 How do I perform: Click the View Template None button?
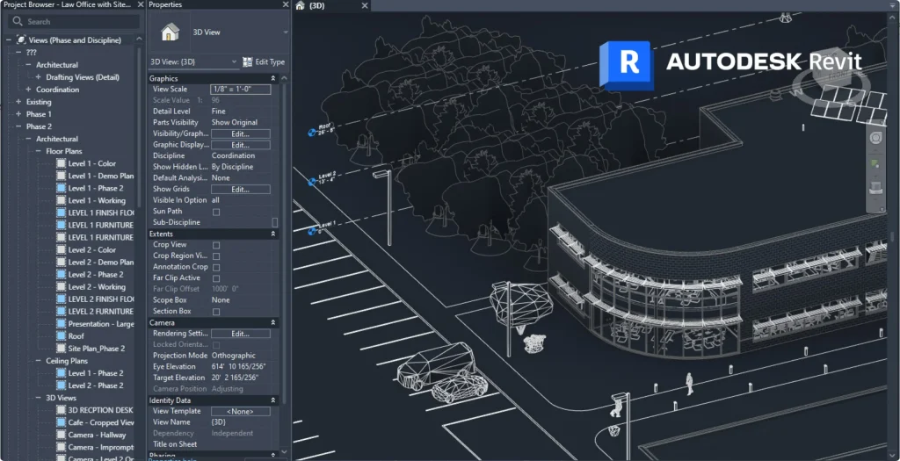point(240,411)
